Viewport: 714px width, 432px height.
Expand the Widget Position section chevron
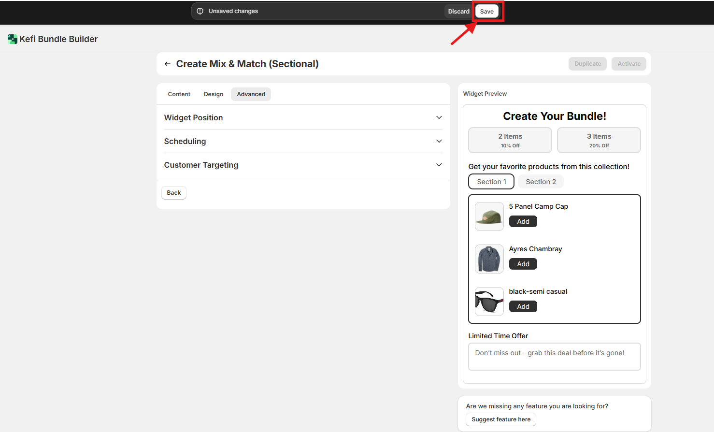coord(439,117)
